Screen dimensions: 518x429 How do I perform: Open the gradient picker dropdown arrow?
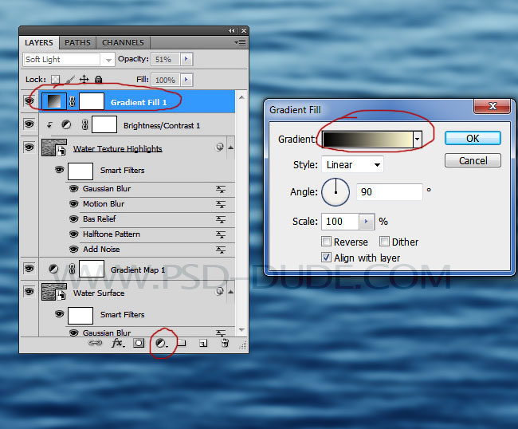tap(418, 139)
